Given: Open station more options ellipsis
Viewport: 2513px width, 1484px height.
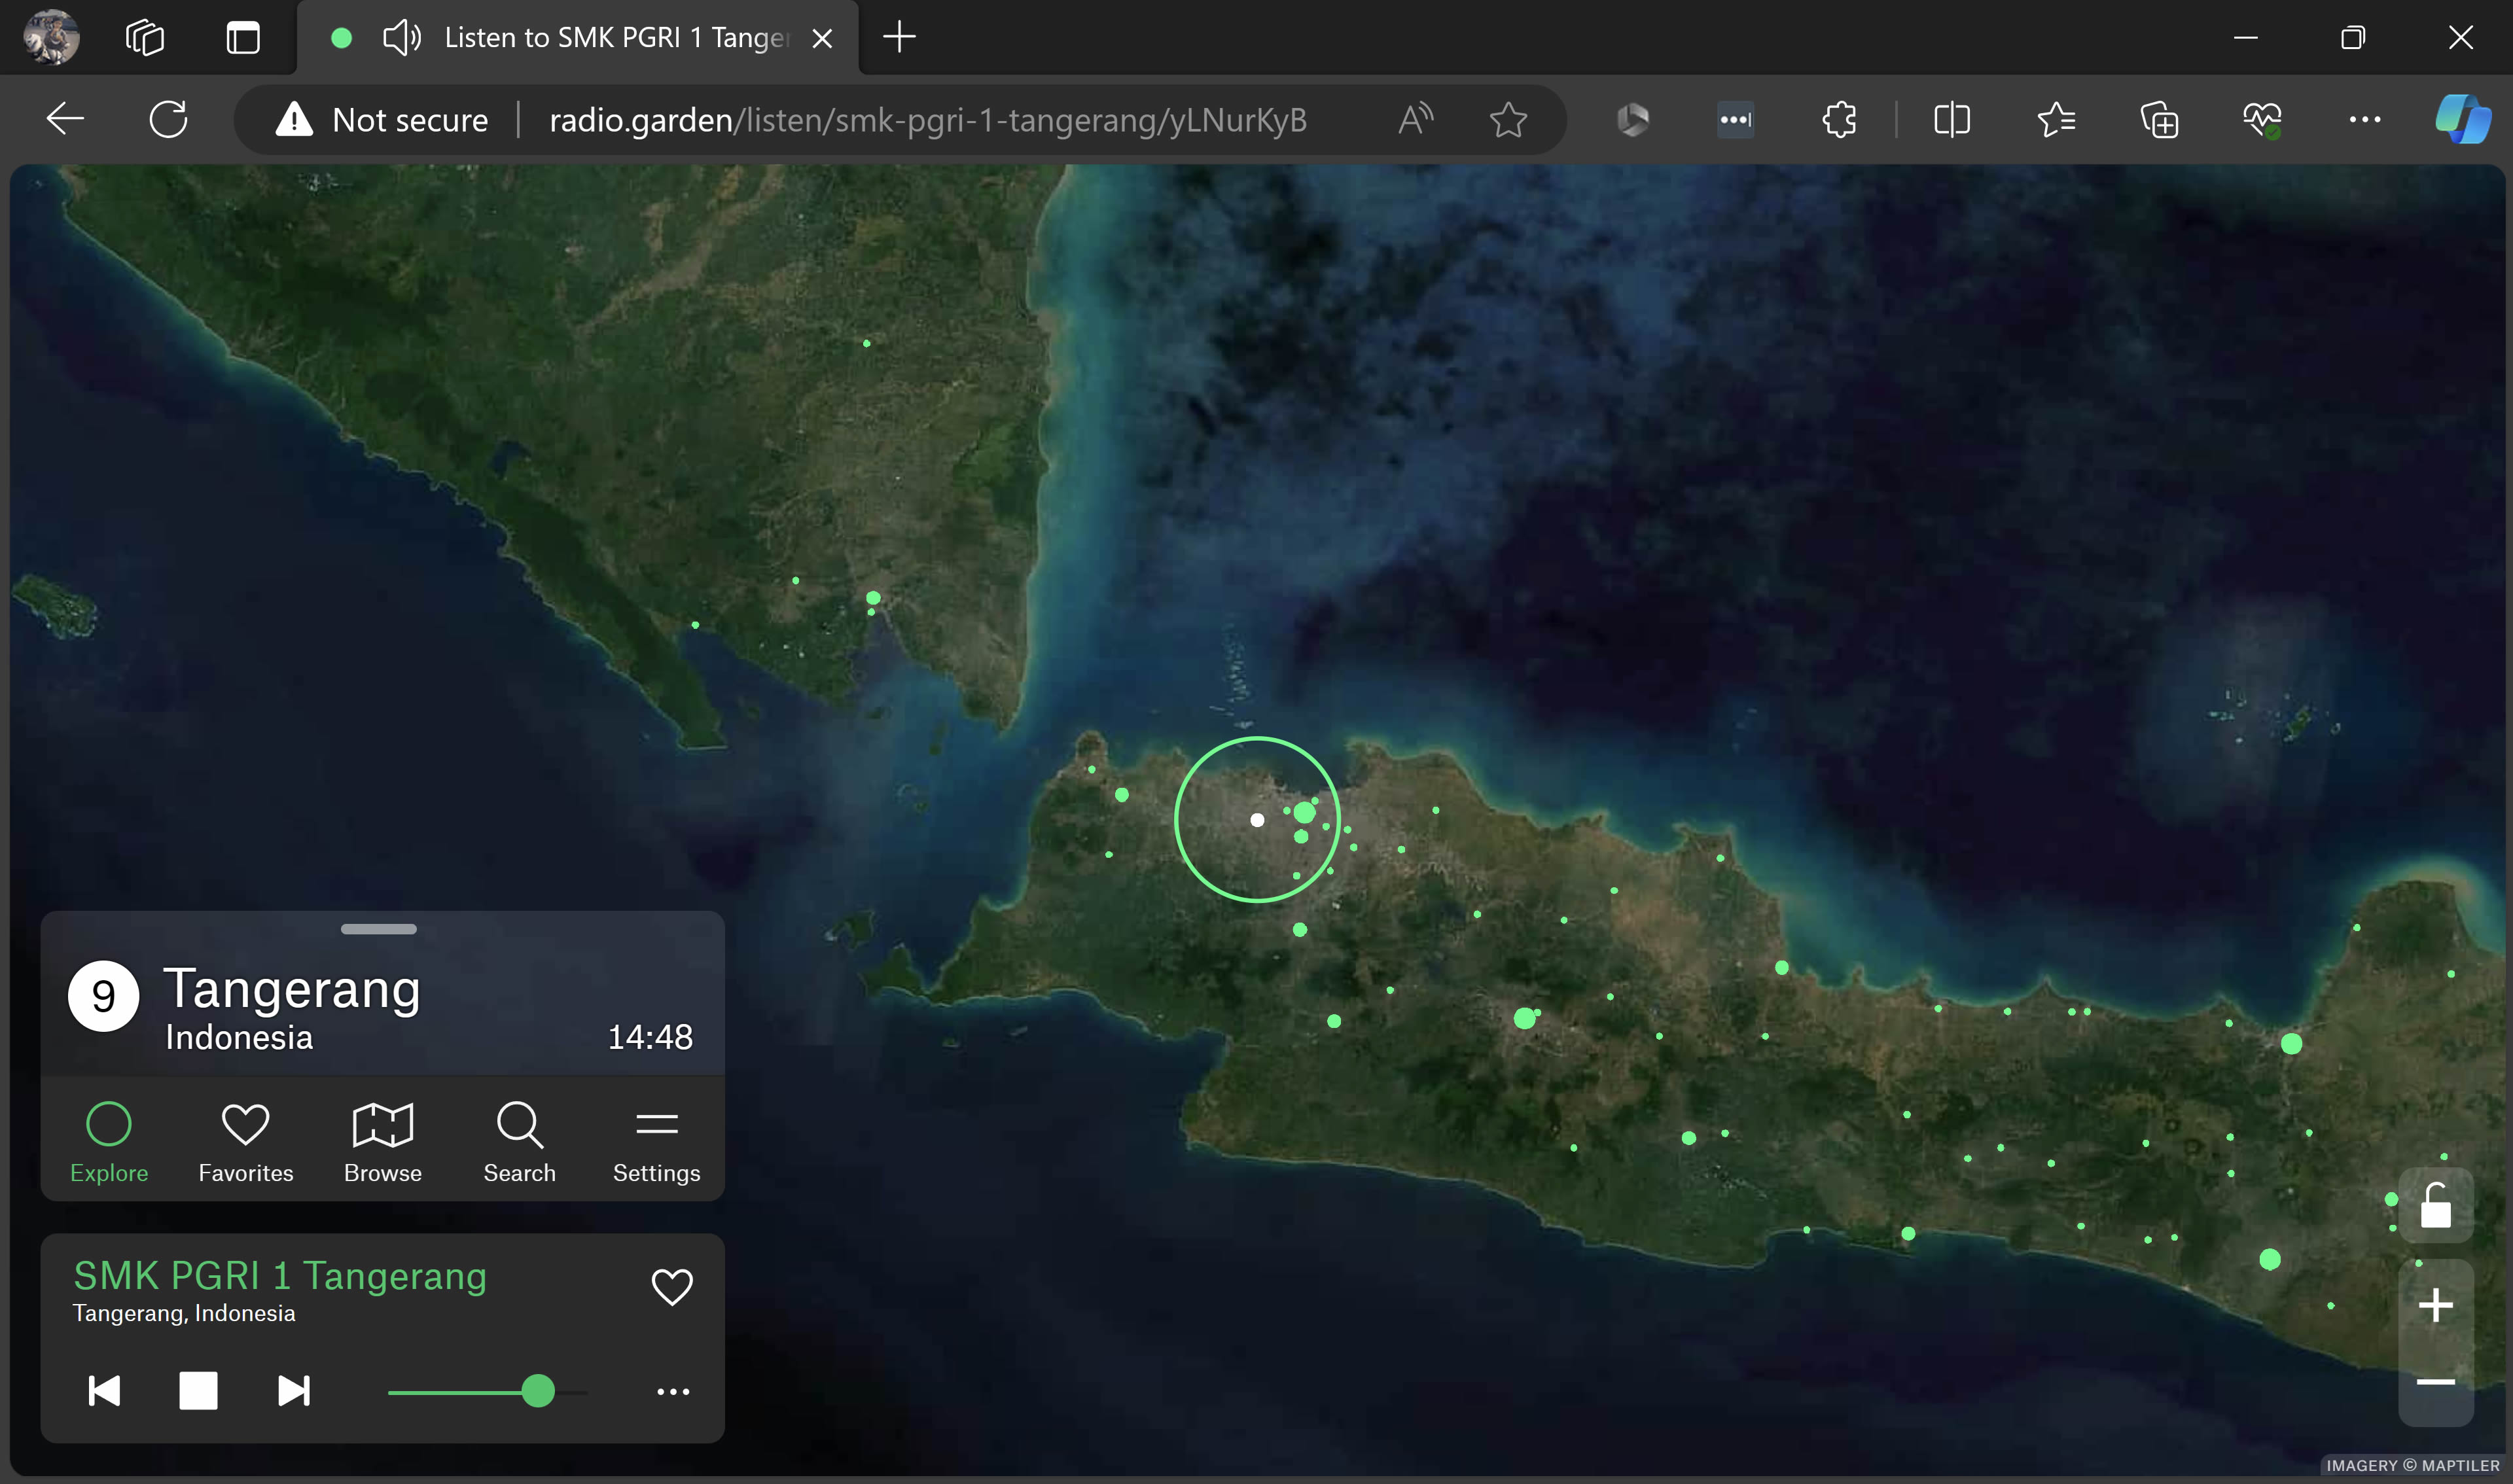Looking at the screenshot, I should [673, 1391].
